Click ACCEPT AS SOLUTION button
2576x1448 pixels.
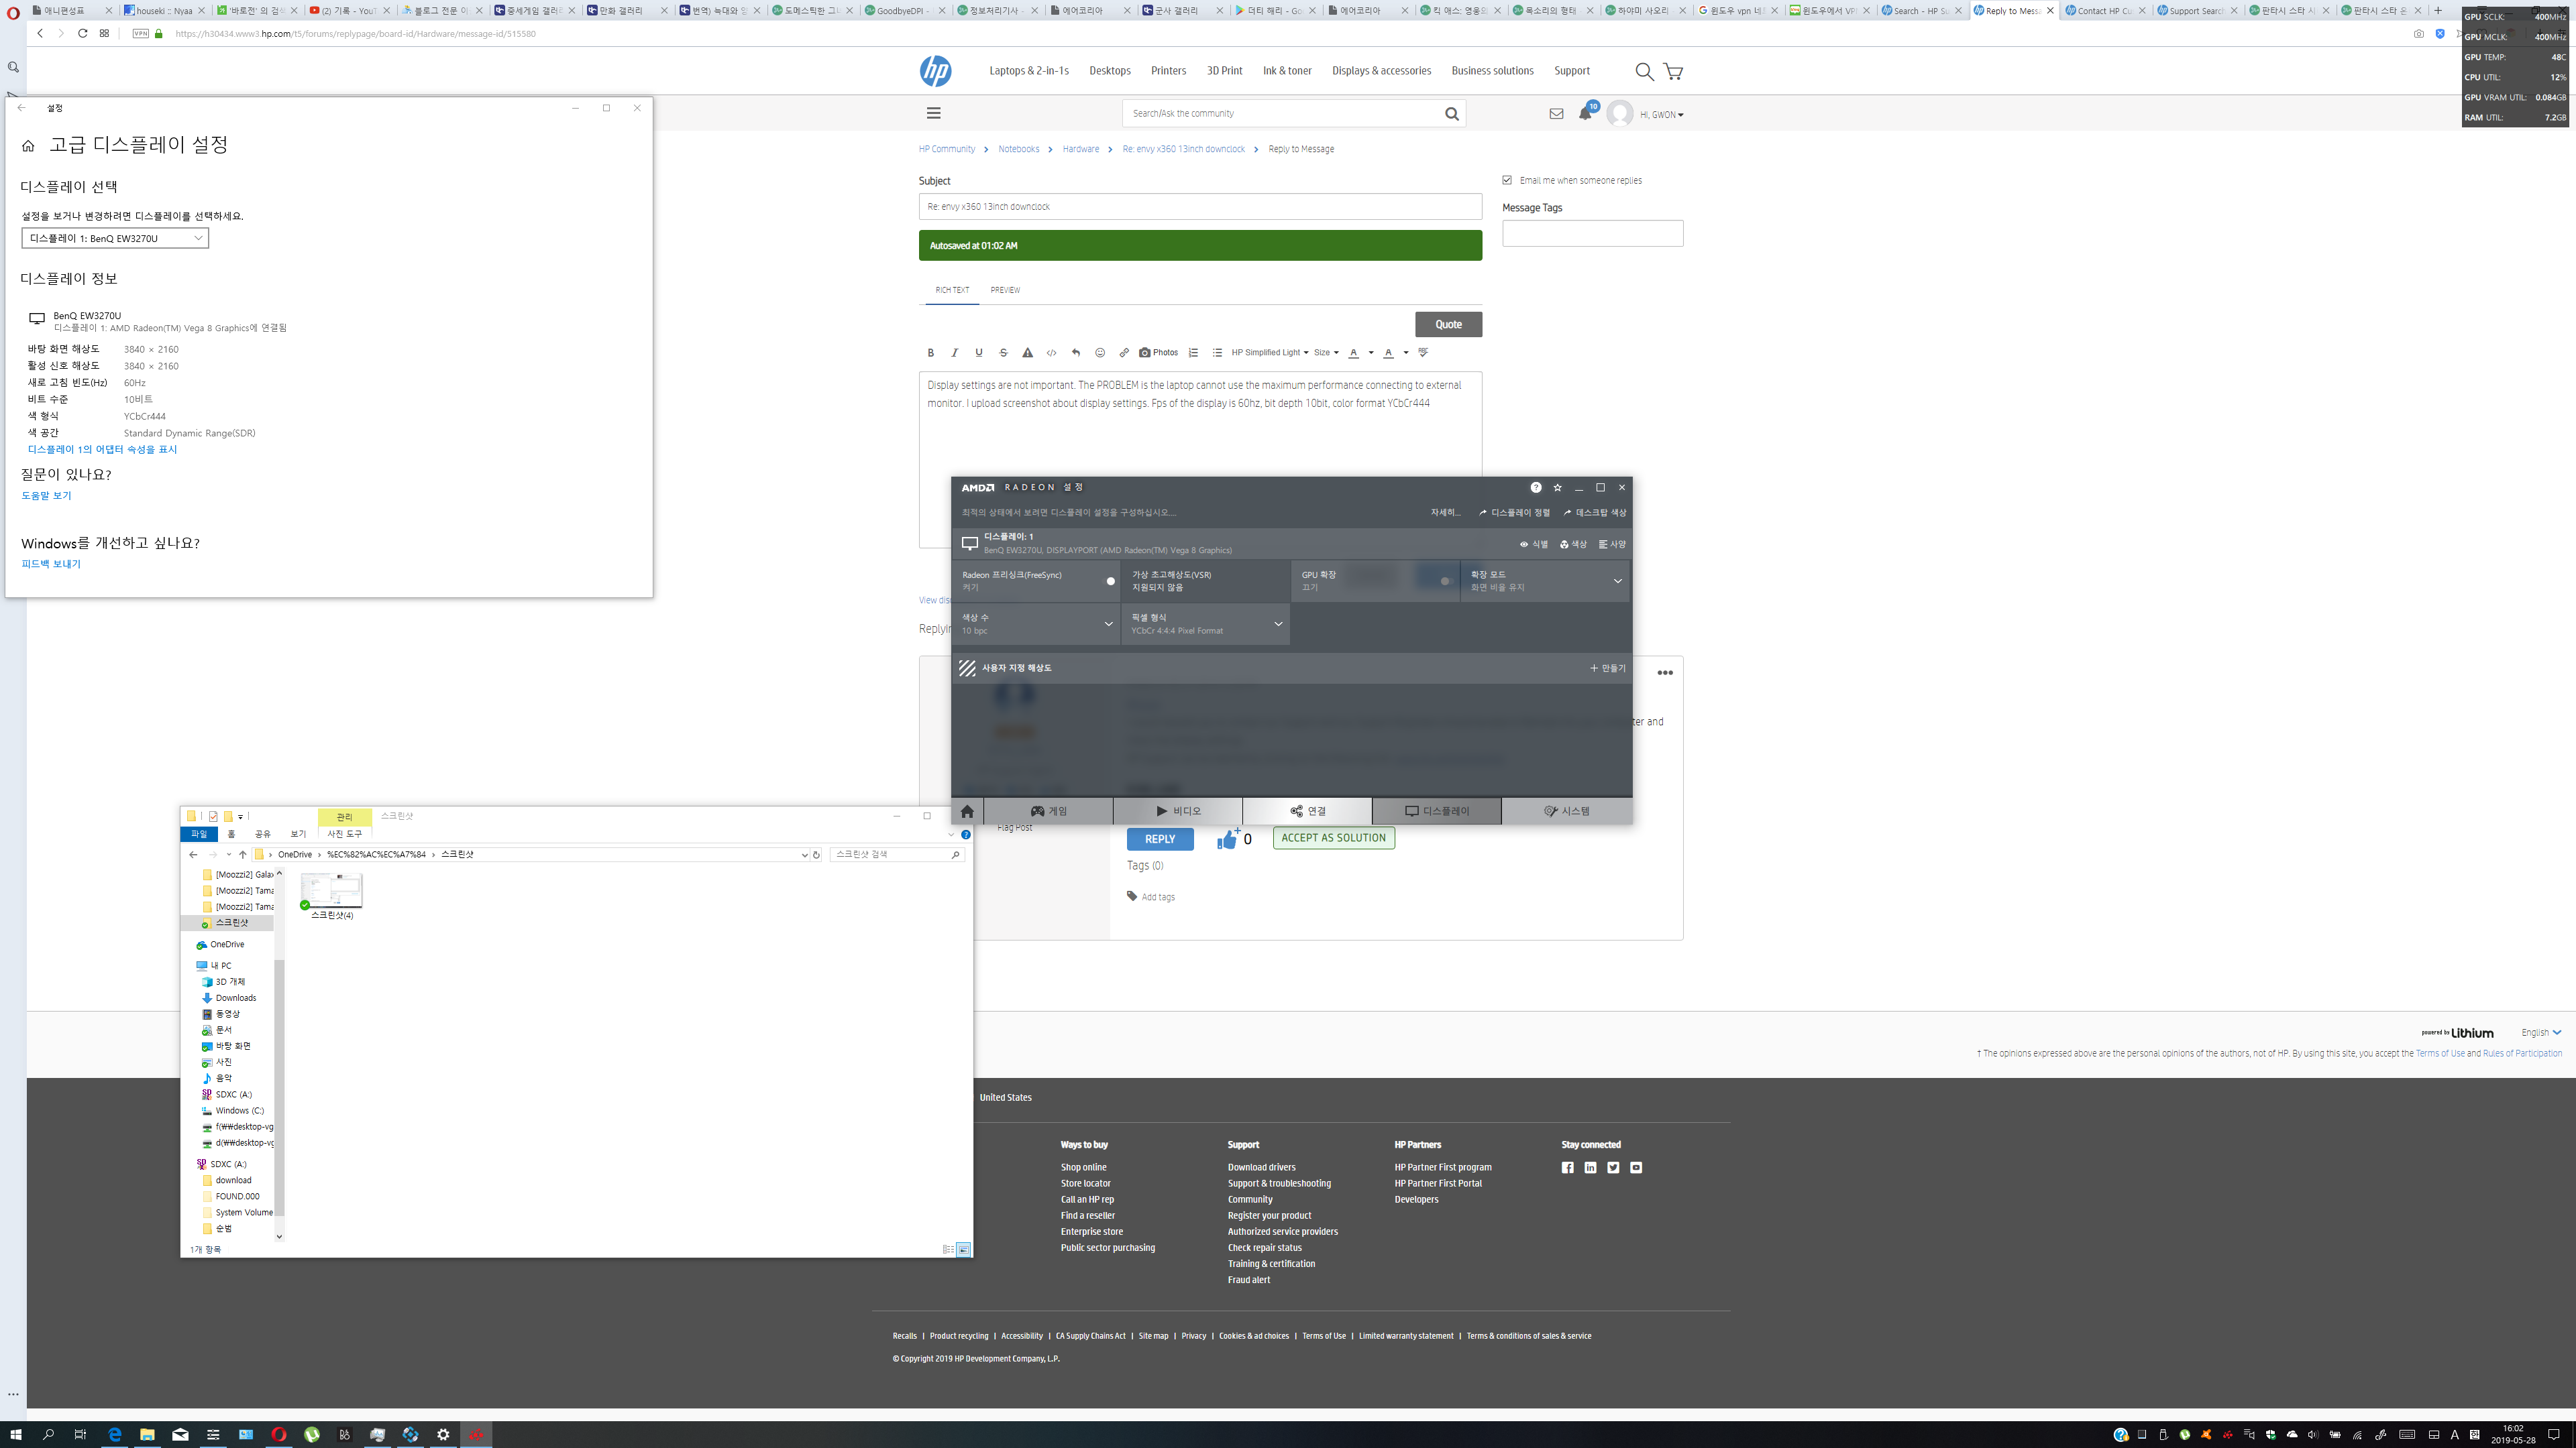(x=1333, y=839)
